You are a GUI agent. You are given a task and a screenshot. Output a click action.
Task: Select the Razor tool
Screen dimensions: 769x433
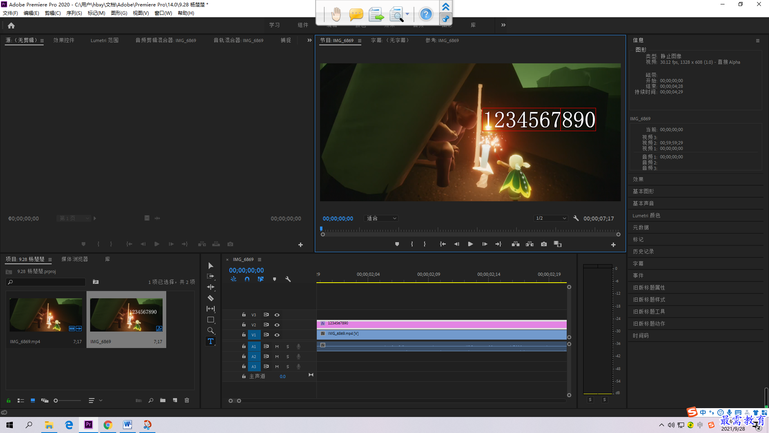(211, 298)
